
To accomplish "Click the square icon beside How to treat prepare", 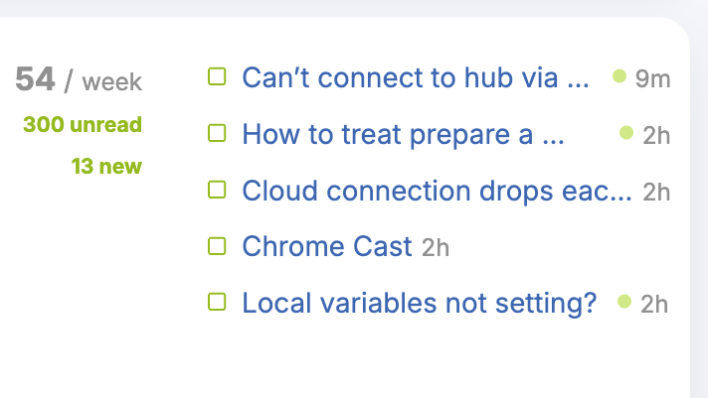I will tap(217, 133).
